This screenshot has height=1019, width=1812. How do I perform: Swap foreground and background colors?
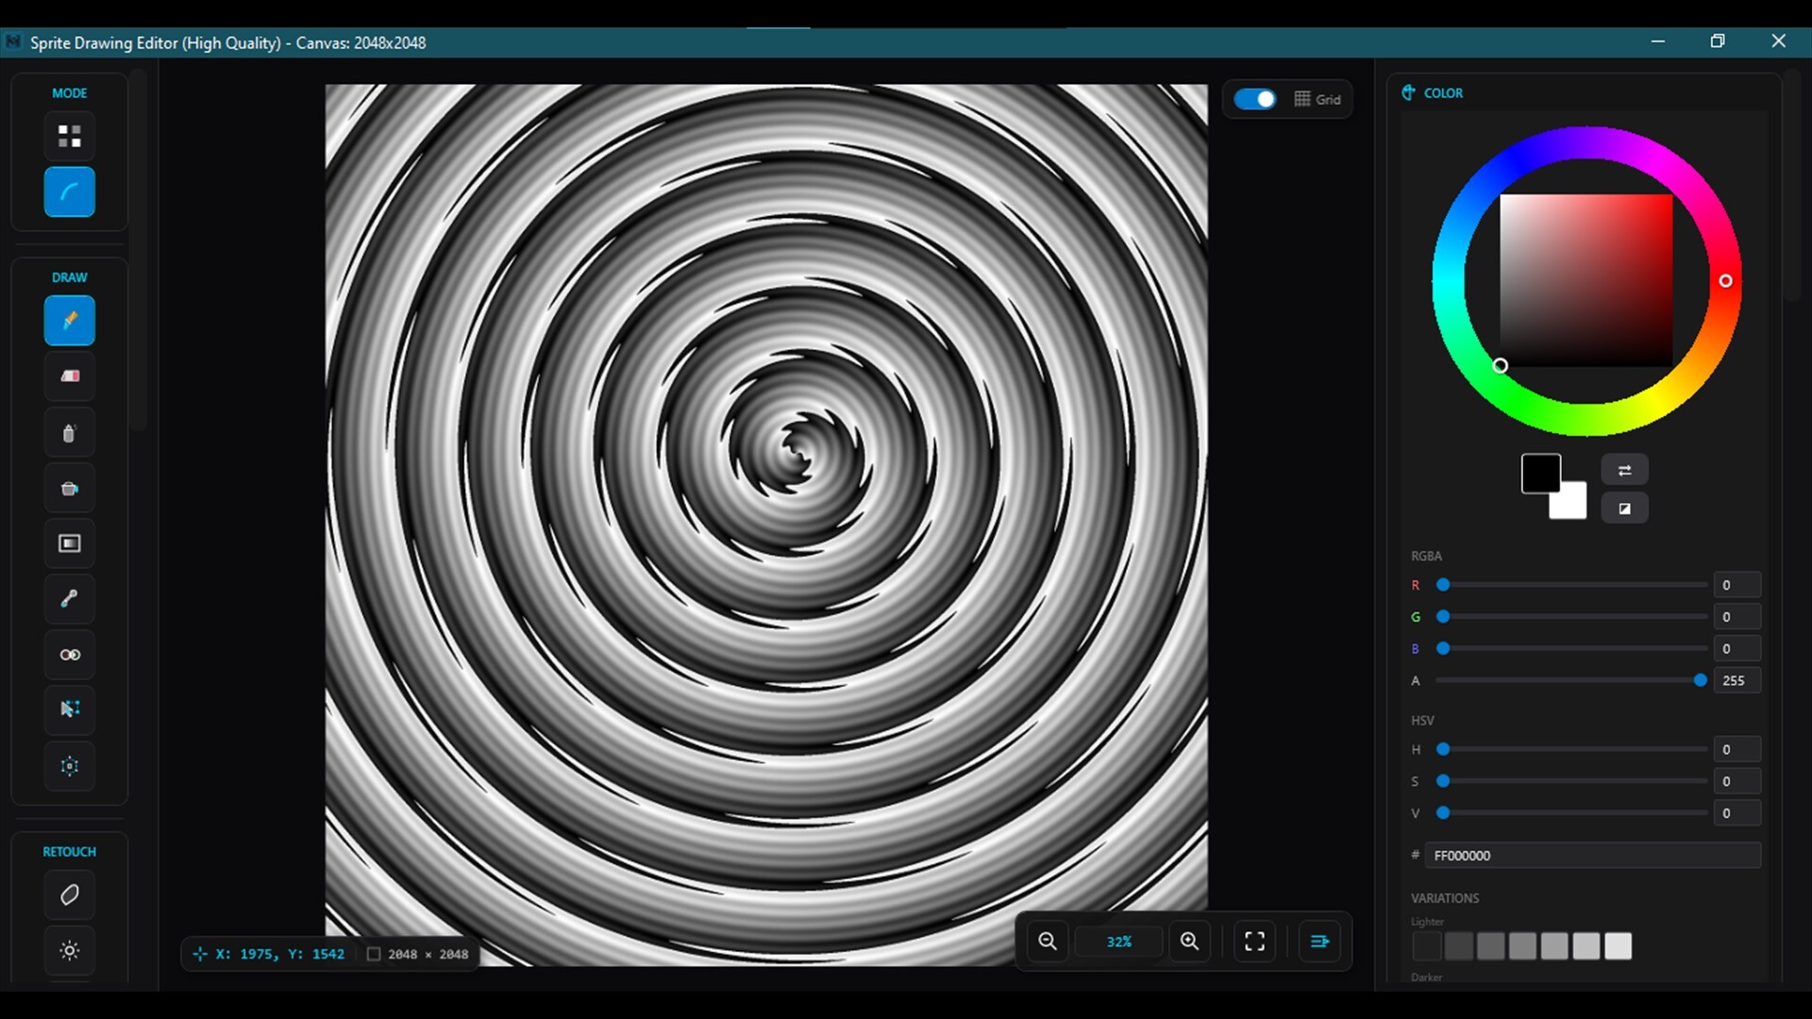point(1624,470)
